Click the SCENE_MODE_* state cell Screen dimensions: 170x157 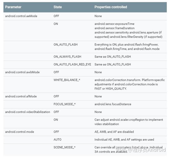(65, 147)
